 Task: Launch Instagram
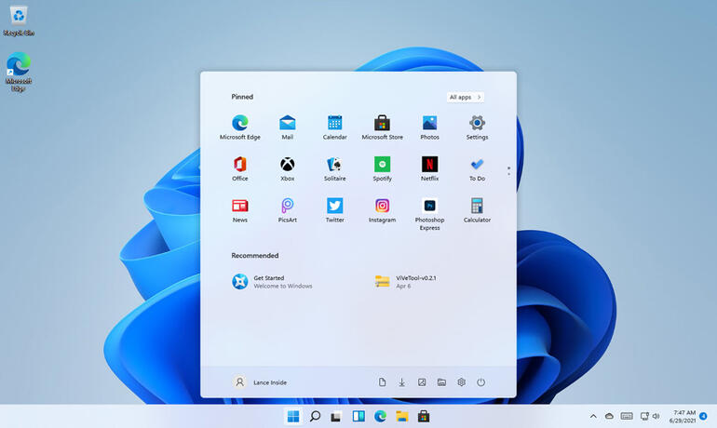tap(383, 210)
